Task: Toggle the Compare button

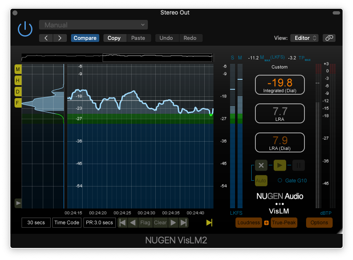Action: click(85, 38)
